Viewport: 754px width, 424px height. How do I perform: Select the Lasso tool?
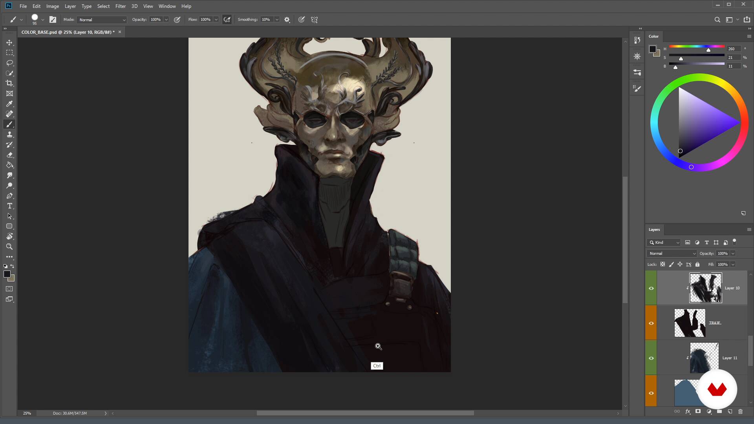(x=9, y=63)
